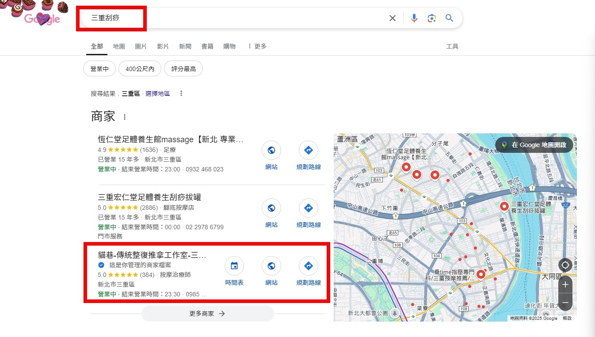Open listing 恆仁堂足體養生館massage
The width and height of the screenshot is (595, 337).
[171, 140]
